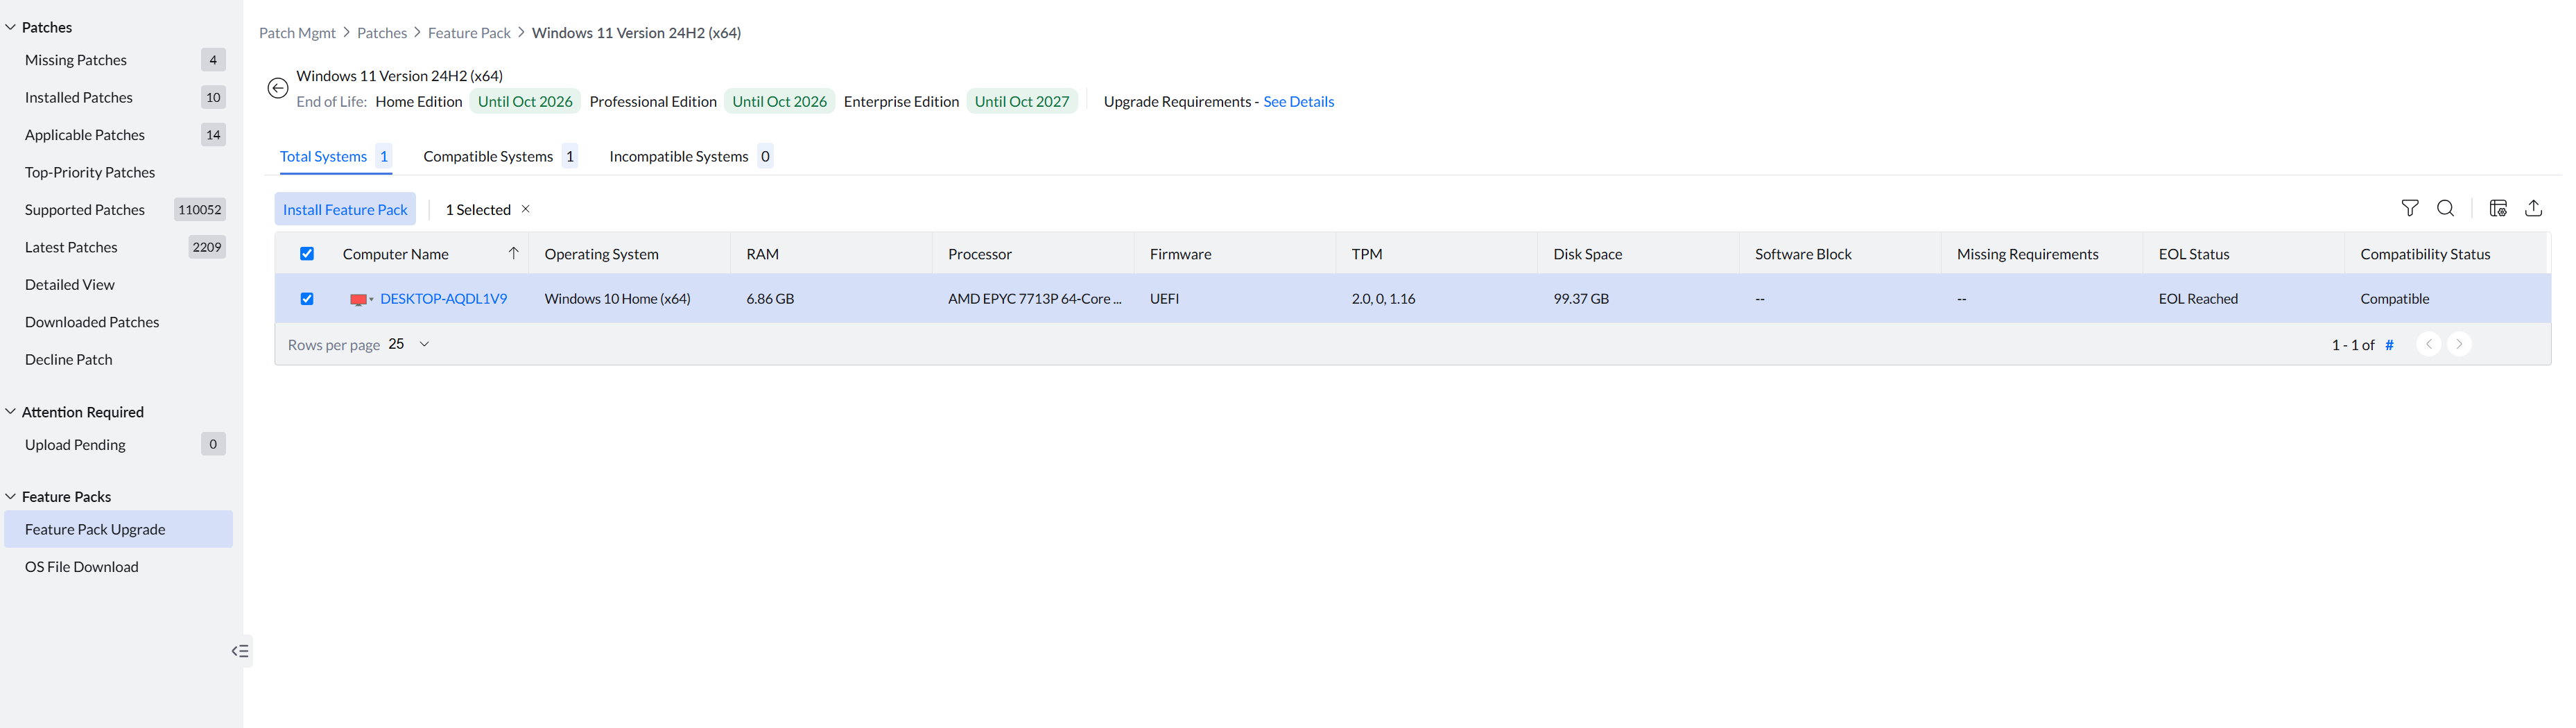2576x728 pixels.
Task: Click the red computer icon beside DESKTOP-AQDL1V9
Action: (358, 299)
